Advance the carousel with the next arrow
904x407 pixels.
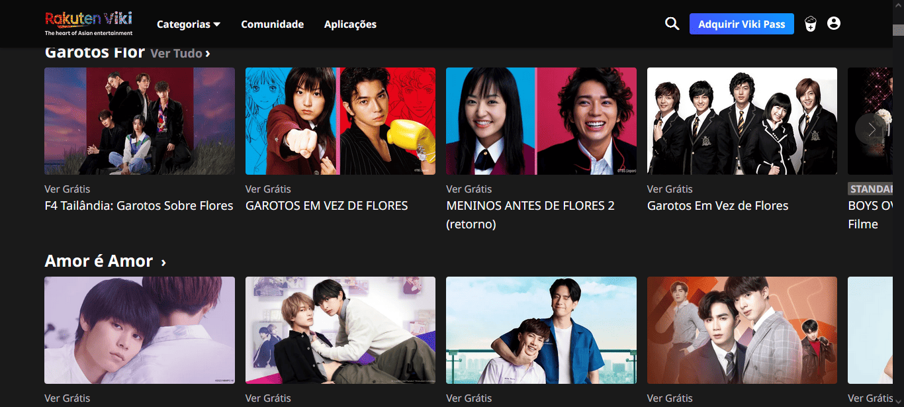click(x=871, y=129)
